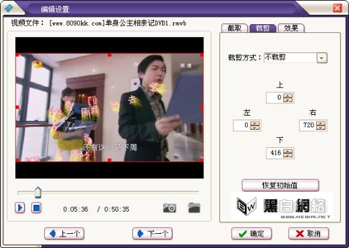This screenshot has width=349, height=248.
Task: Click the video file name text
Action: (x=117, y=23)
